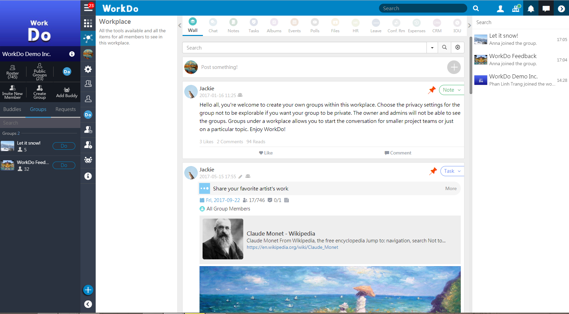This screenshot has width=569, height=314.
Task: Switch to the Chat tab
Action: pyautogui.click(x=213, y=25)
